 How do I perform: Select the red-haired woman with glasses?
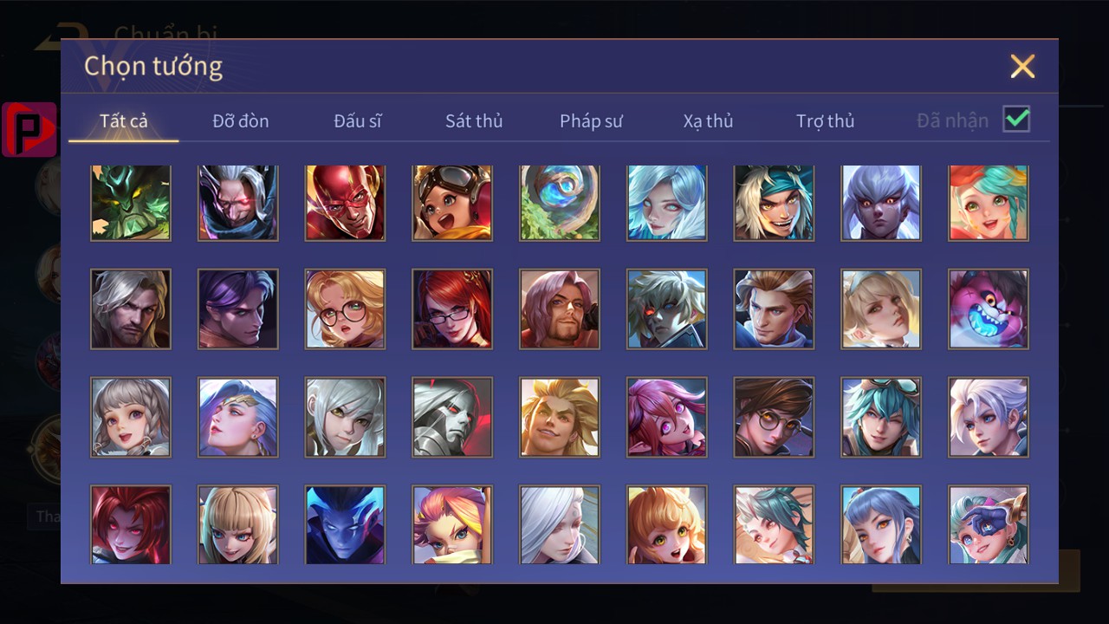452,309
